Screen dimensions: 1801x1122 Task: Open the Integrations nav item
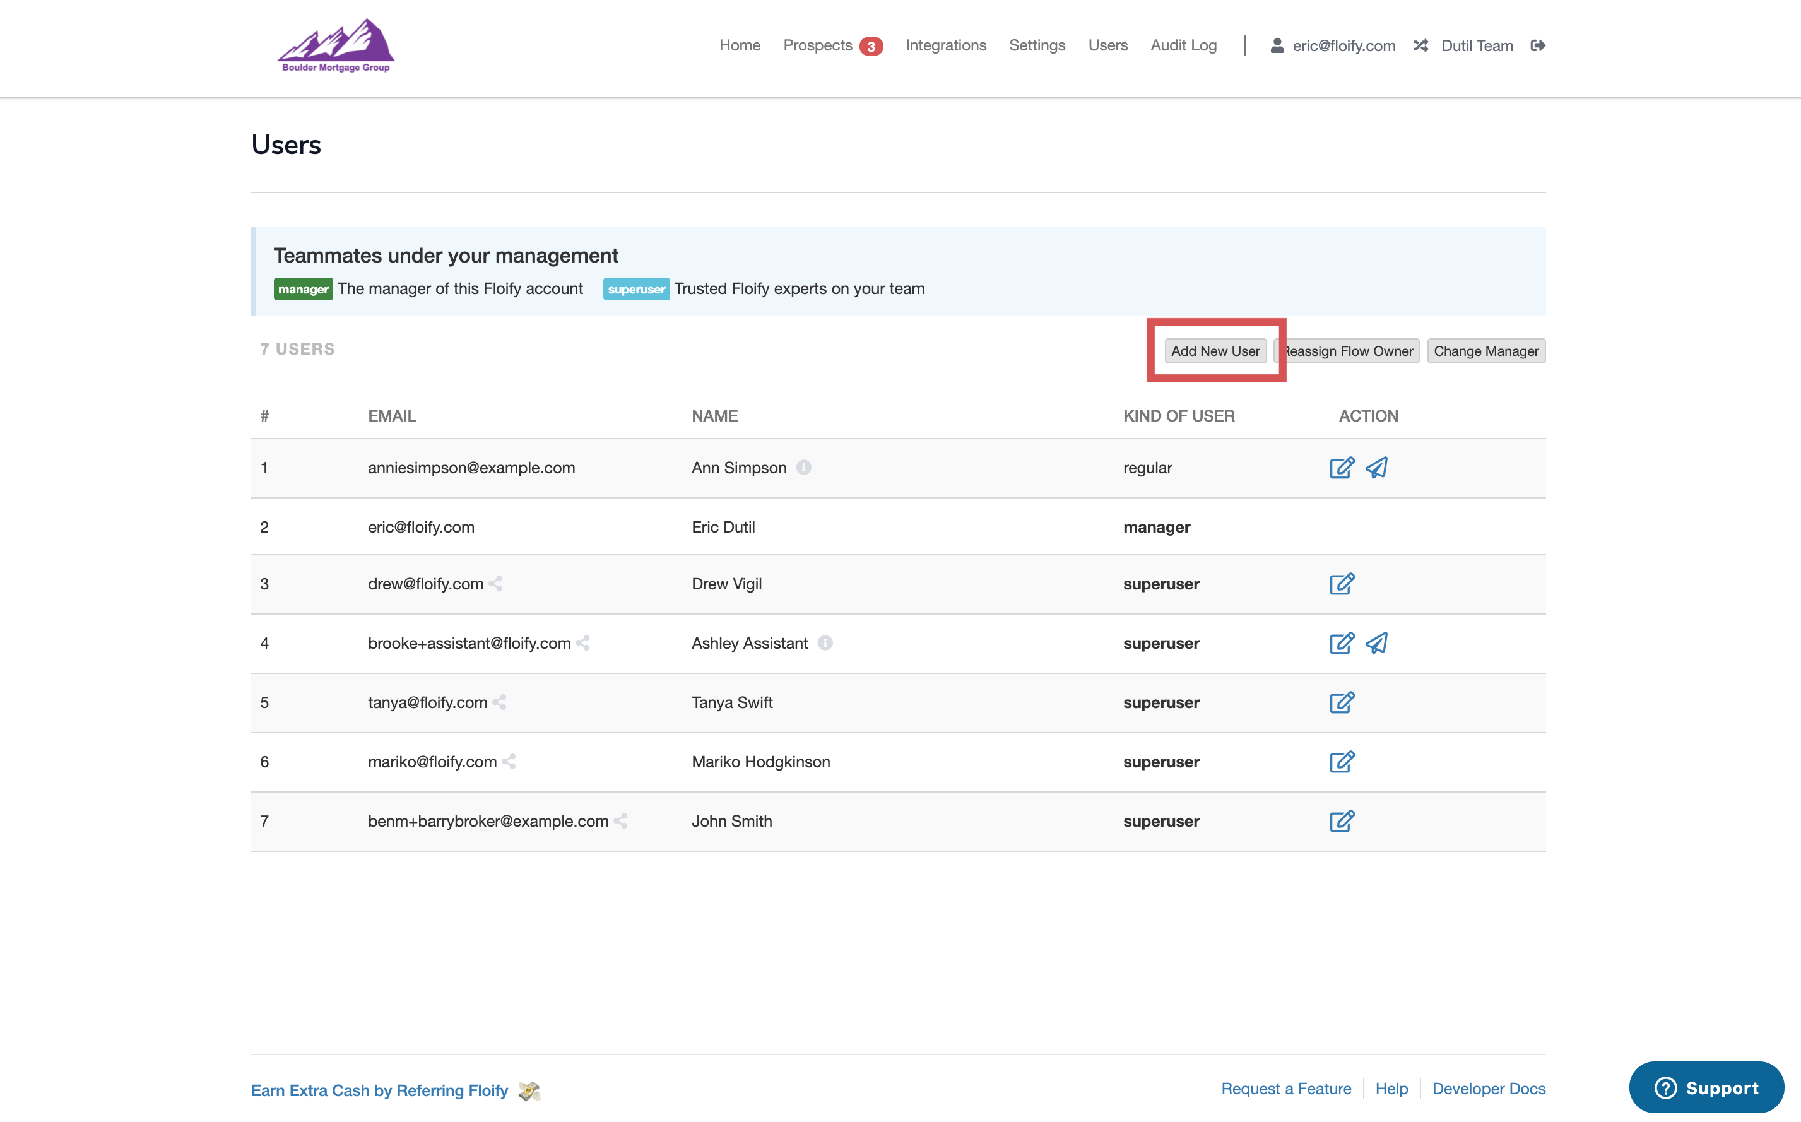[x=945, y=45]
